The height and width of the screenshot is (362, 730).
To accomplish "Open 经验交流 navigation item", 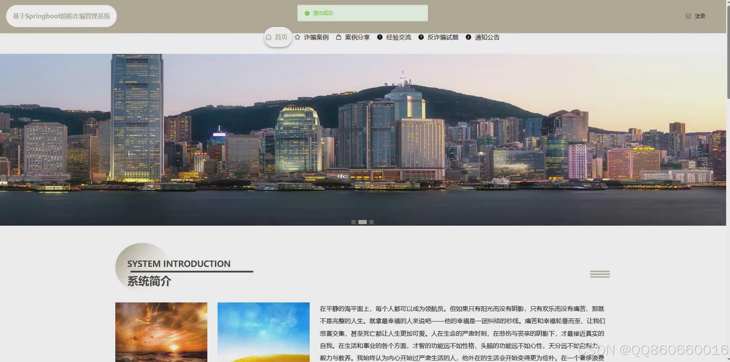I will 394,37.
